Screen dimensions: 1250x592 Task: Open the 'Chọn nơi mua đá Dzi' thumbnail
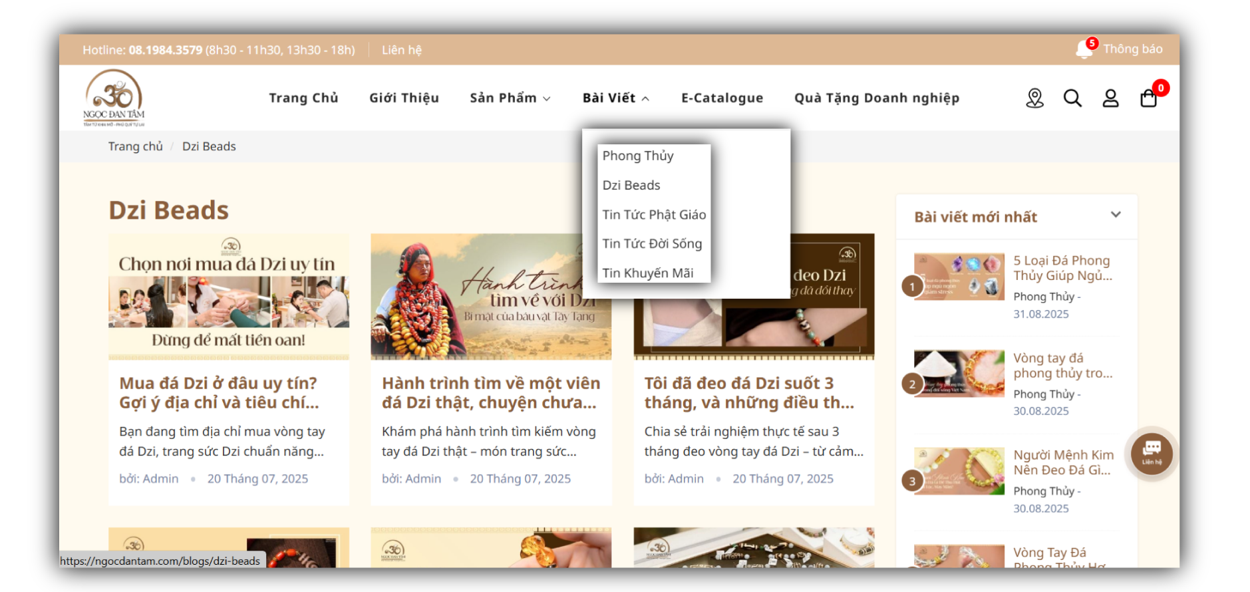pyautogui.click(x=228, y=297)
